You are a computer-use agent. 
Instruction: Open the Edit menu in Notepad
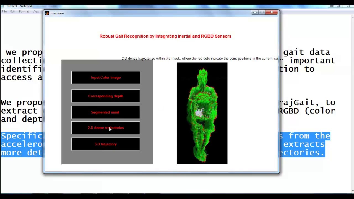(13, 12)
